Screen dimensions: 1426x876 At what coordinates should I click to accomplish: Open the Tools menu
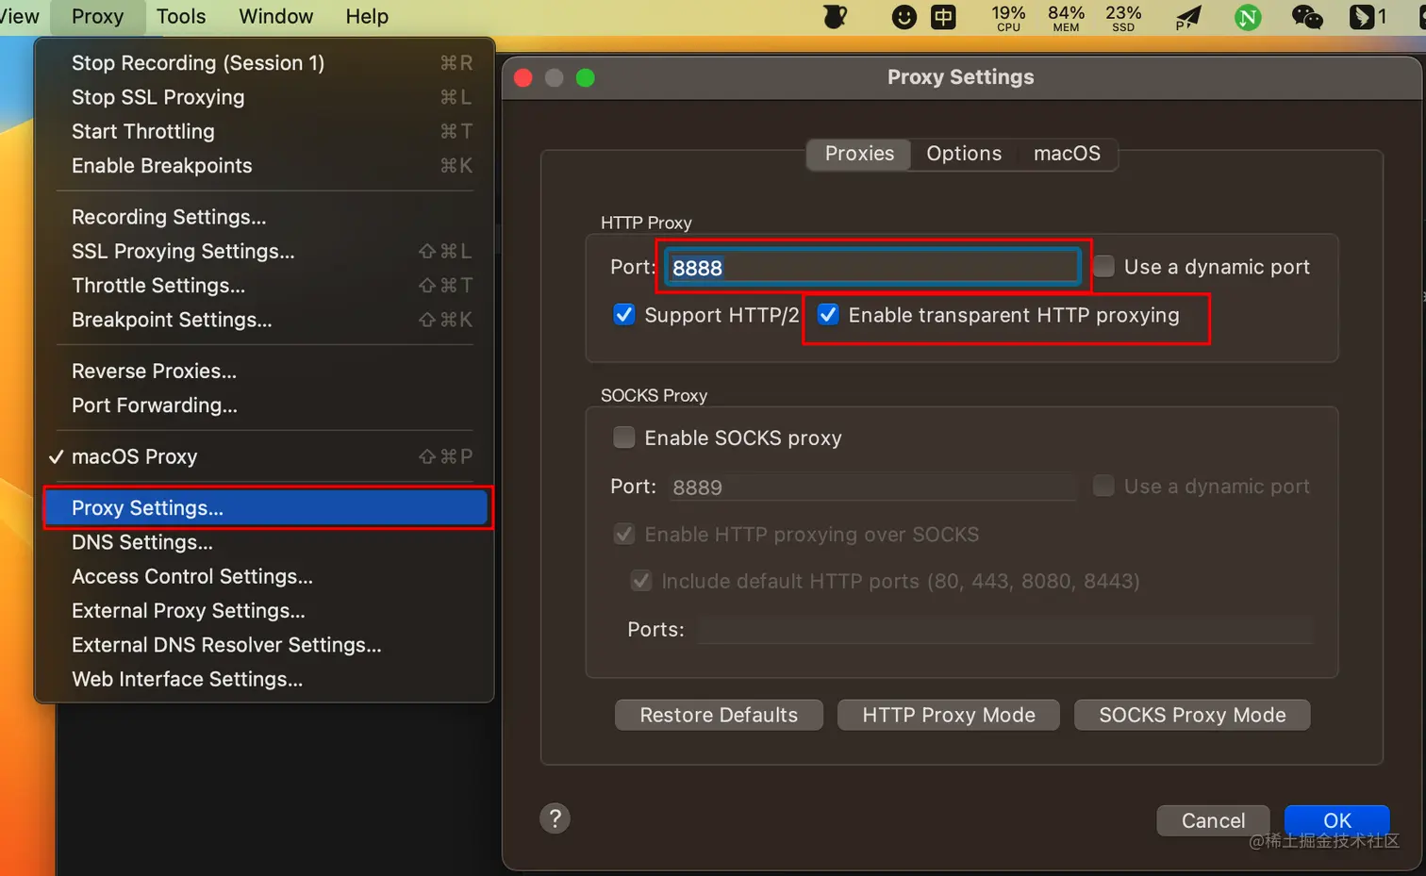(181, 17)
